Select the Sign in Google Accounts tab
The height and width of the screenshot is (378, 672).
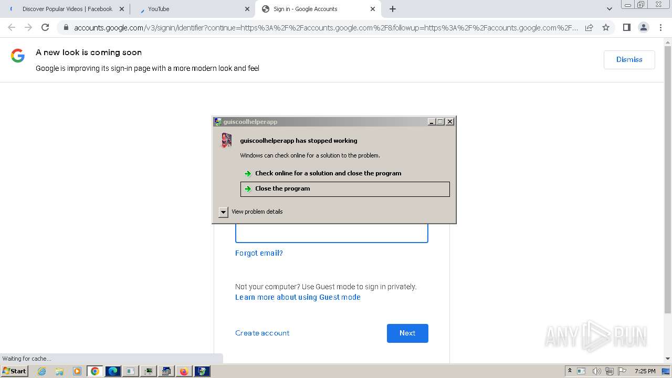click(318, 9)
